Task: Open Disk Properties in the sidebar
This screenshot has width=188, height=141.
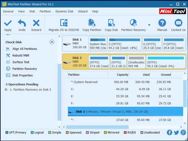Action: [x=23, y=75]
